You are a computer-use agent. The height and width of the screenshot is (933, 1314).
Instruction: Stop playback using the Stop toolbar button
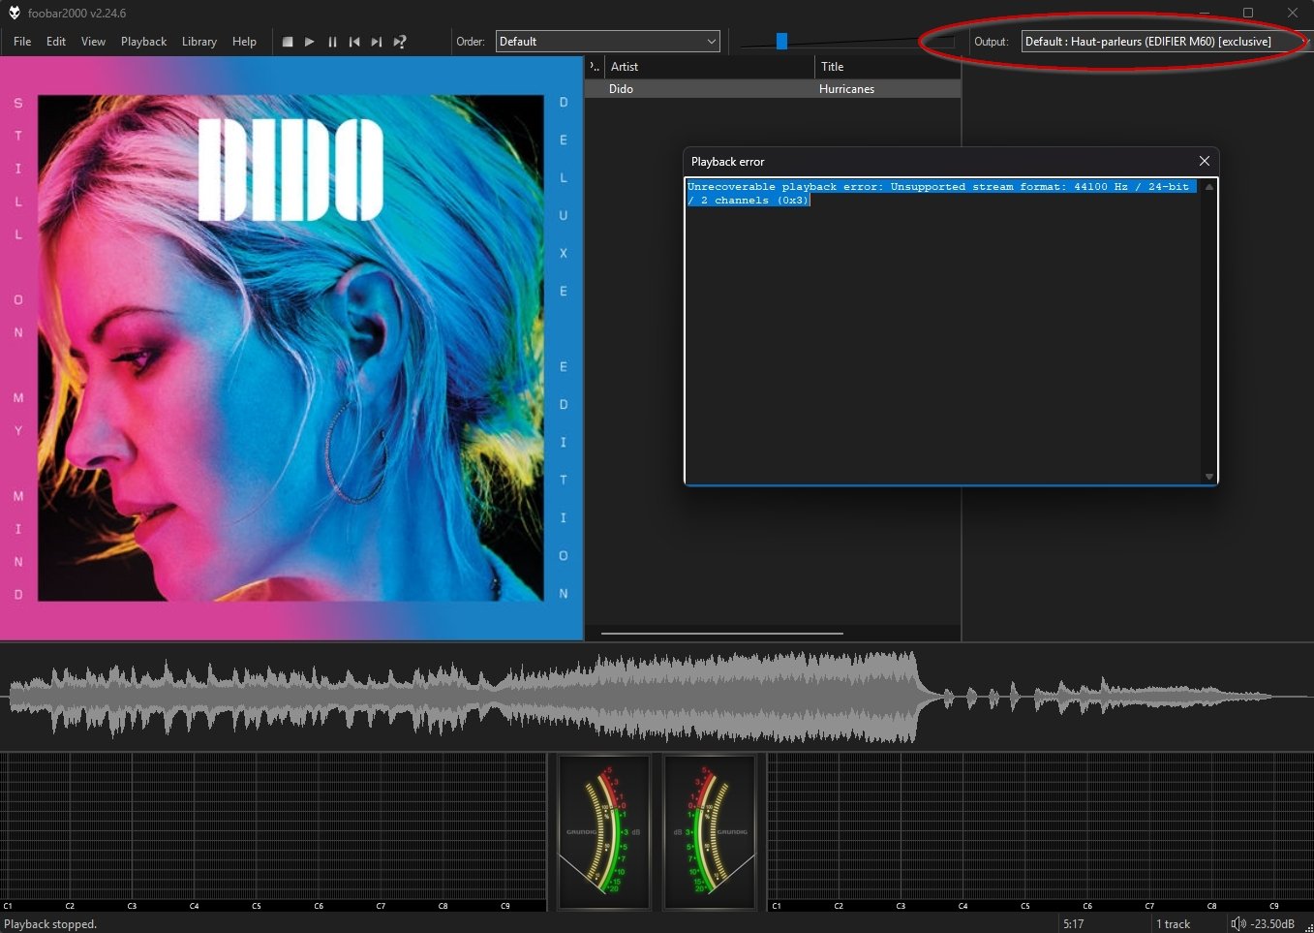[288, 42]
